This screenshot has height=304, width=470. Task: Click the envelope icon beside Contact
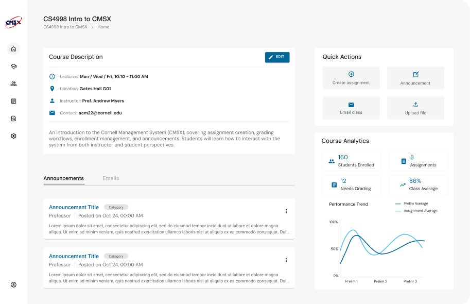pos(52,113)
